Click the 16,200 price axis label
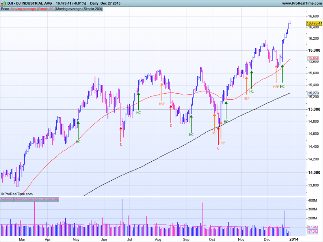 coord(313,38)
